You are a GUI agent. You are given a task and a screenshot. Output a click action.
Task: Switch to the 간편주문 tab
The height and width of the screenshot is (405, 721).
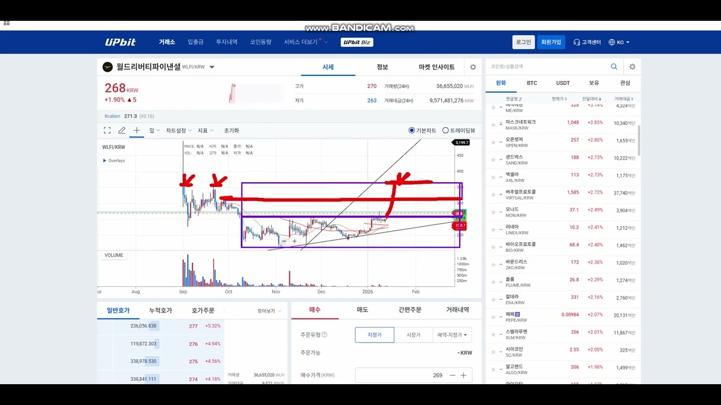pyautogui.click(x=410, y=310)
